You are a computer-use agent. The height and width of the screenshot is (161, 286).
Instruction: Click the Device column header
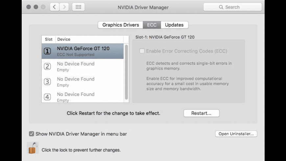click(89, 39)
